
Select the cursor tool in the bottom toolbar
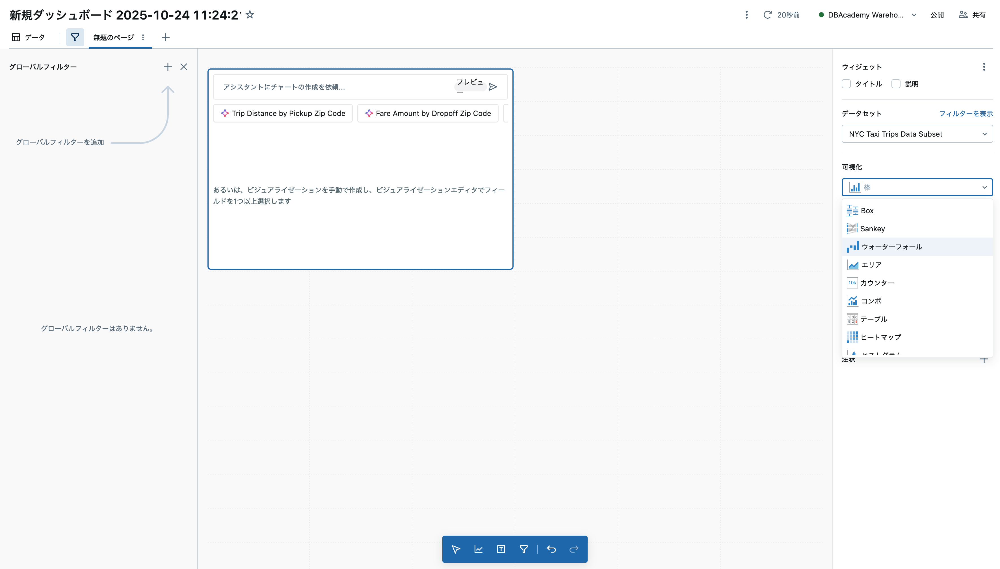click(x=456, y=549)
